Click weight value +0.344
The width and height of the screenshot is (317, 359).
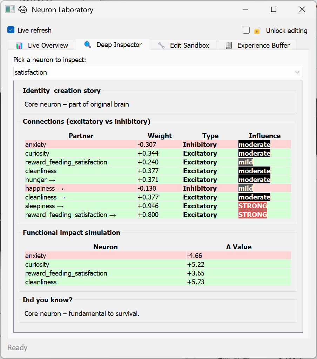pos(148,153)
